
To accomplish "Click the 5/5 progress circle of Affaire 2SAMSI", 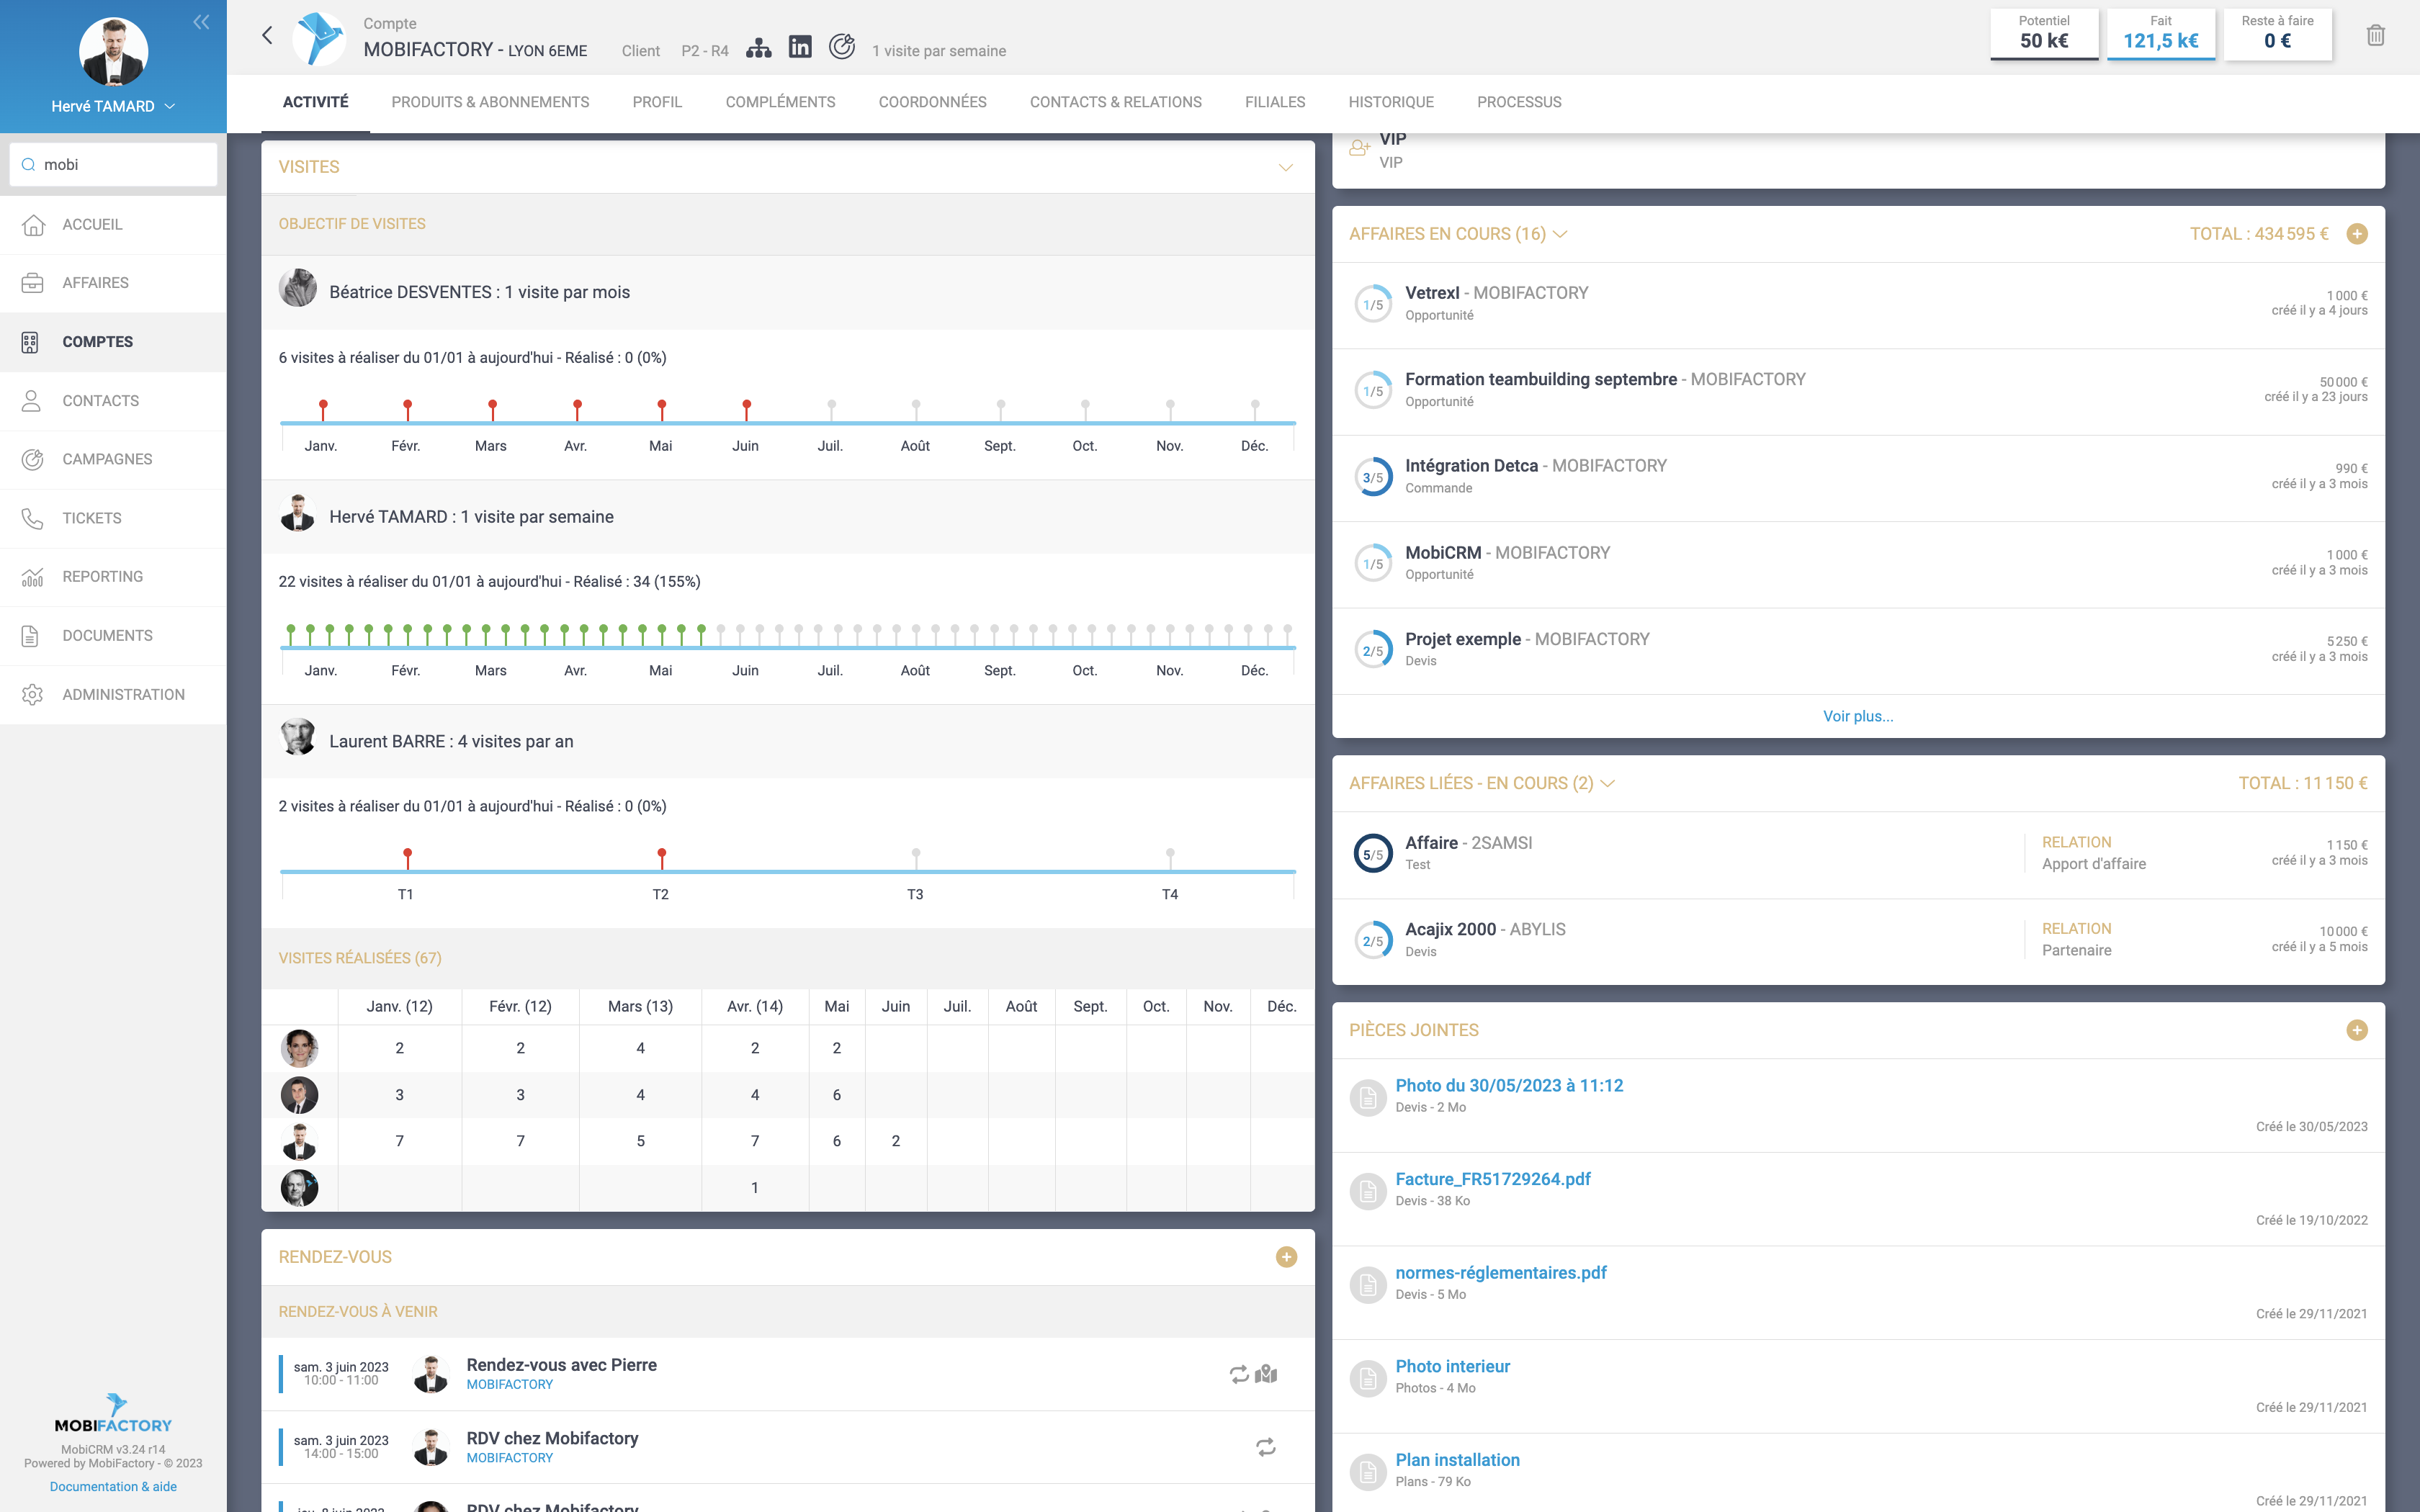I will click(x=1373, y=854).
